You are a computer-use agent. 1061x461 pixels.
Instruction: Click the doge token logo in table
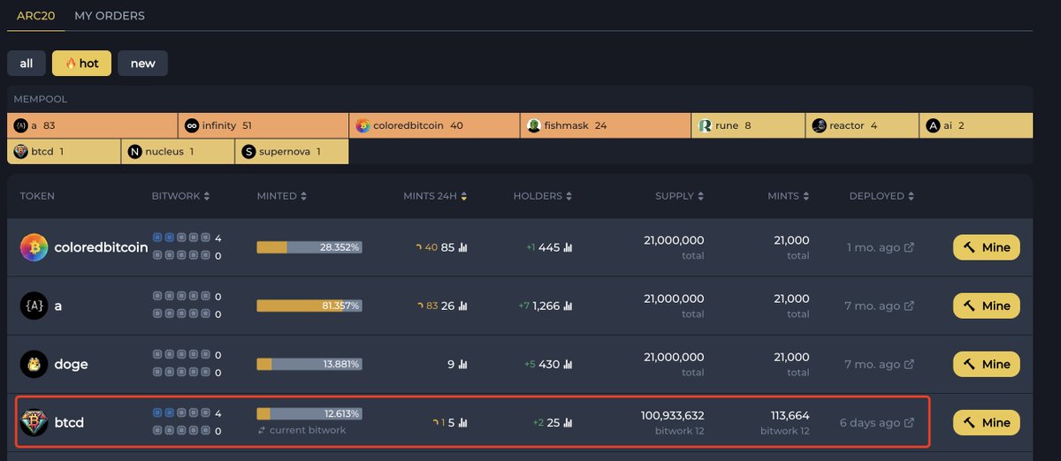(x=34, y=364)
